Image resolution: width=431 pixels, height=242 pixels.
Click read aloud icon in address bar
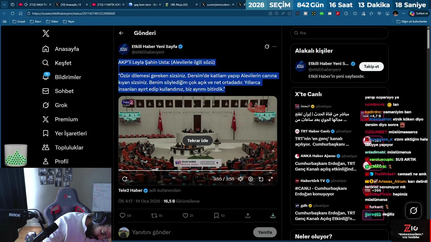click(x=283, y=13)
